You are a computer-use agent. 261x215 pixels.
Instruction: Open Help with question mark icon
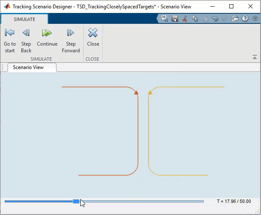pyautogui.click(x=245, y=18)
